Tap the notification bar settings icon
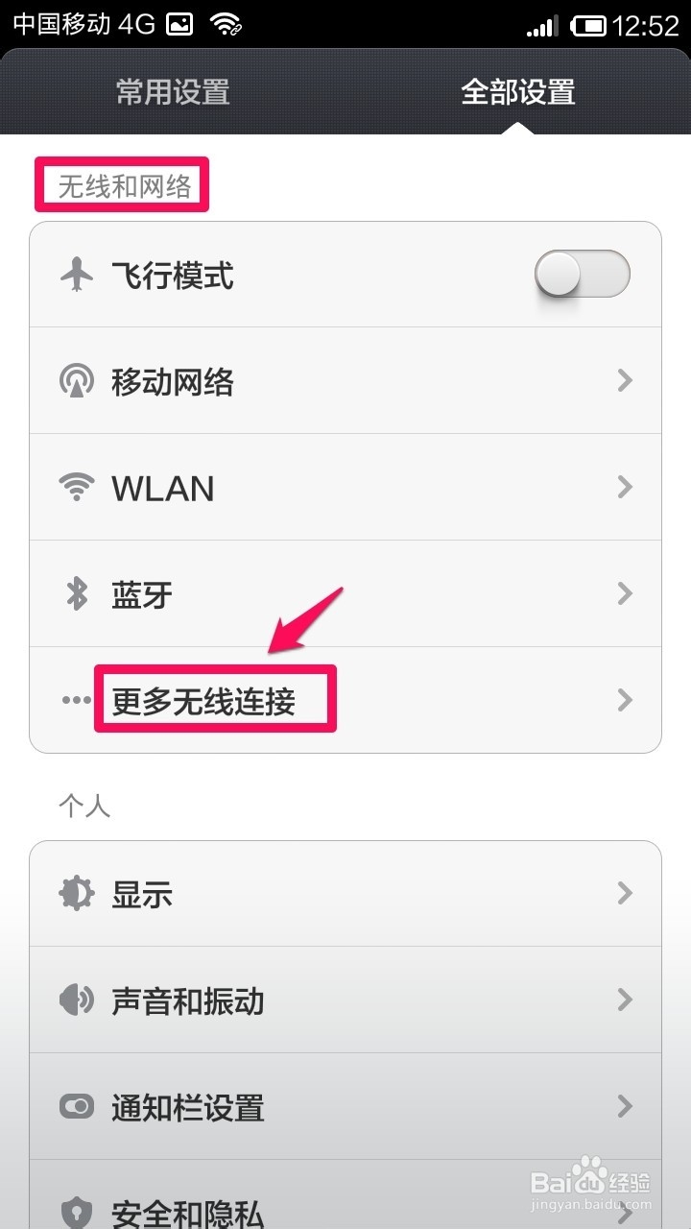This screenshot has width=691, height=1229. tap(77, 1107)
